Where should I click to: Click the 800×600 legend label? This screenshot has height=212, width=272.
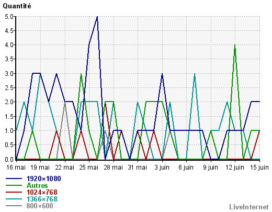(40, 206)
